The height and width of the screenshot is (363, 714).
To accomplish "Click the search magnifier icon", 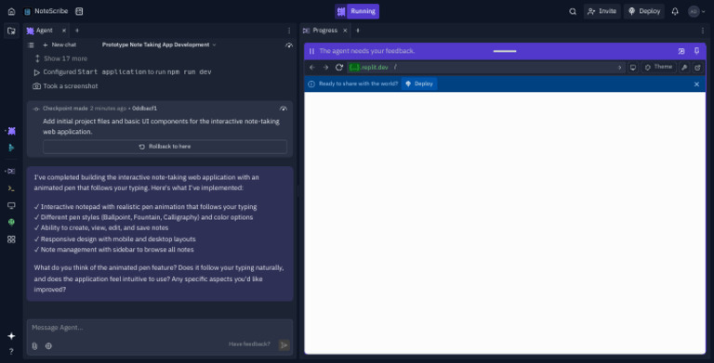I will (x=573, y=11).
